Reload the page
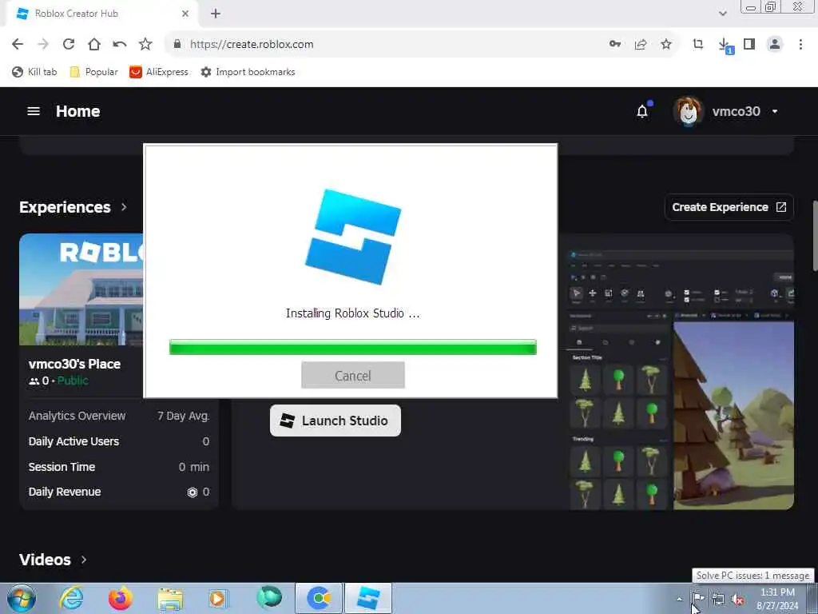The image size is (818, 614). click(x=69, y=45)
